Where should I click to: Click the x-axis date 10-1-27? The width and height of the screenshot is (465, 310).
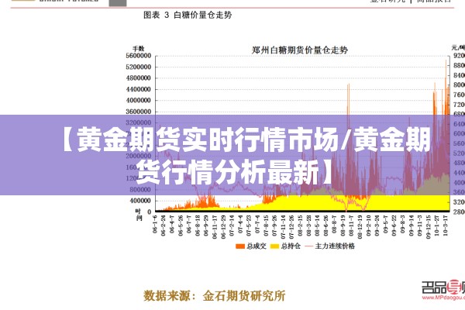pos(436,226)
